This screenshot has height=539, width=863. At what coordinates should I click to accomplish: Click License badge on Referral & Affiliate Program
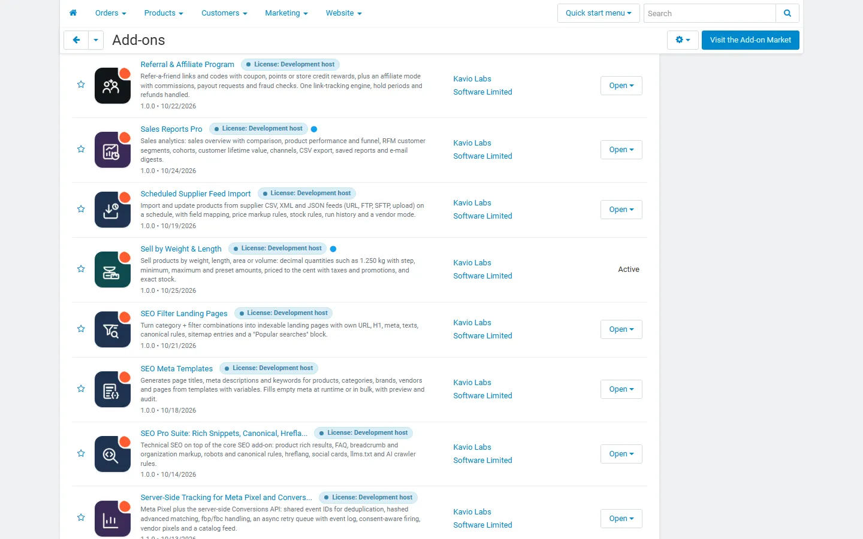290,65
